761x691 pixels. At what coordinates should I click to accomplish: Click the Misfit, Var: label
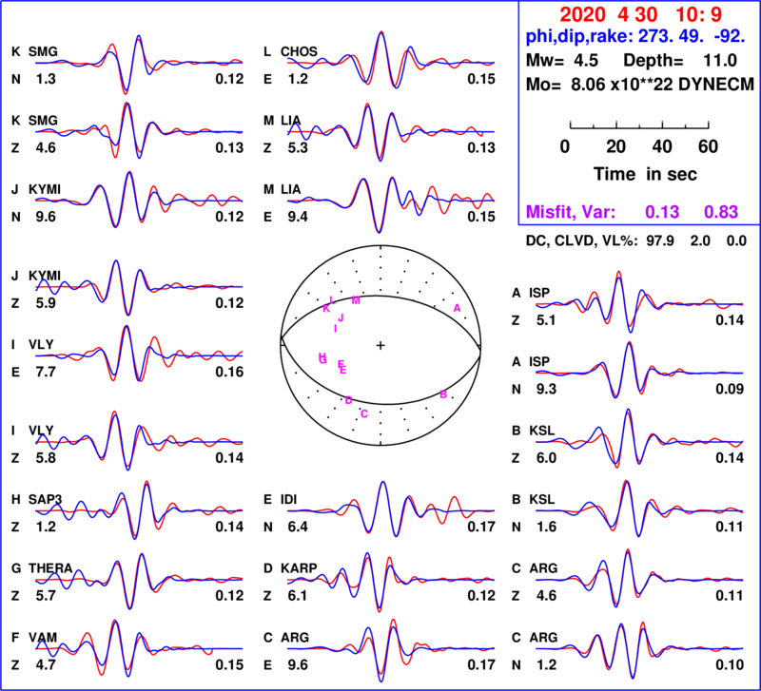pyautogui.click(x=571, y=212)
